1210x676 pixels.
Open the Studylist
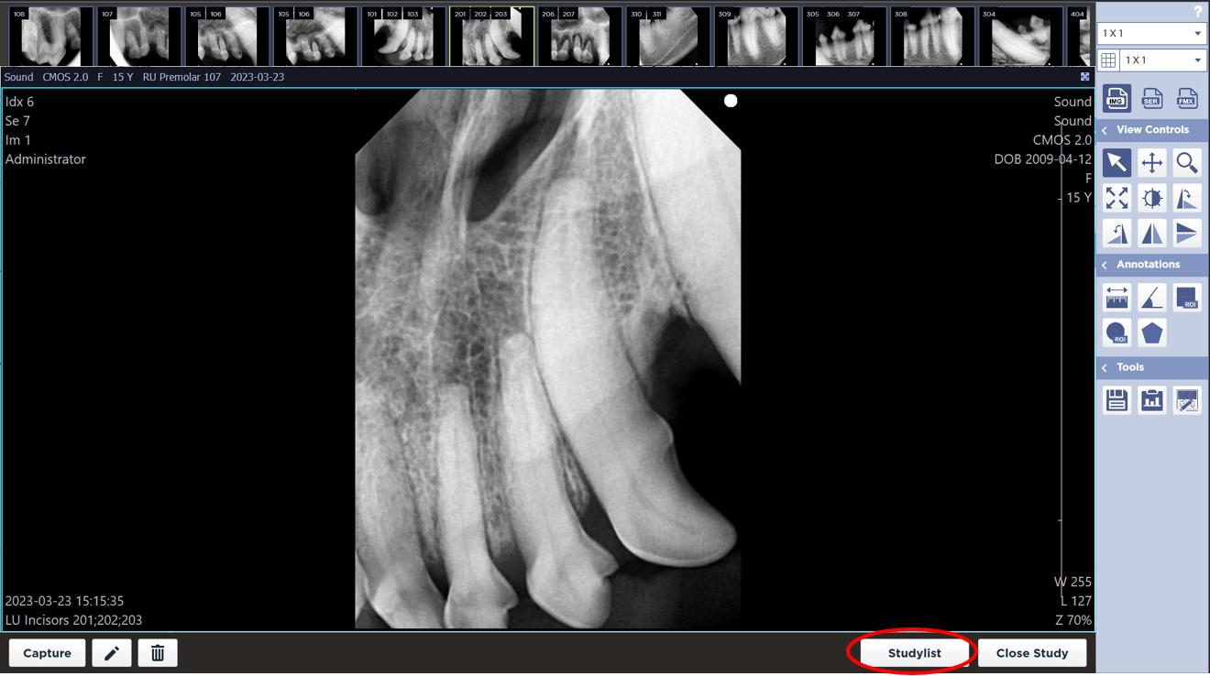click(x=914, y=653)
